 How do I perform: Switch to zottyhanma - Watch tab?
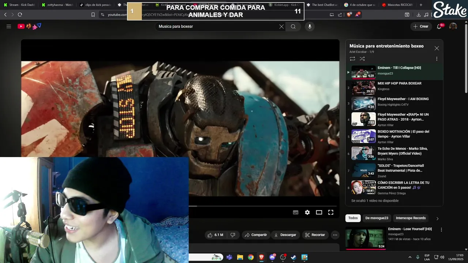click(57, 5)
